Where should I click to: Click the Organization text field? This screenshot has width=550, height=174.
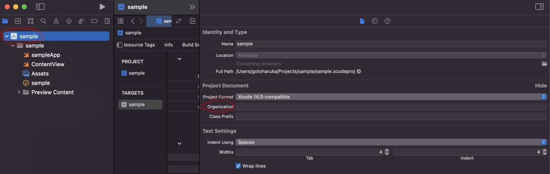(x=391, y=106)
